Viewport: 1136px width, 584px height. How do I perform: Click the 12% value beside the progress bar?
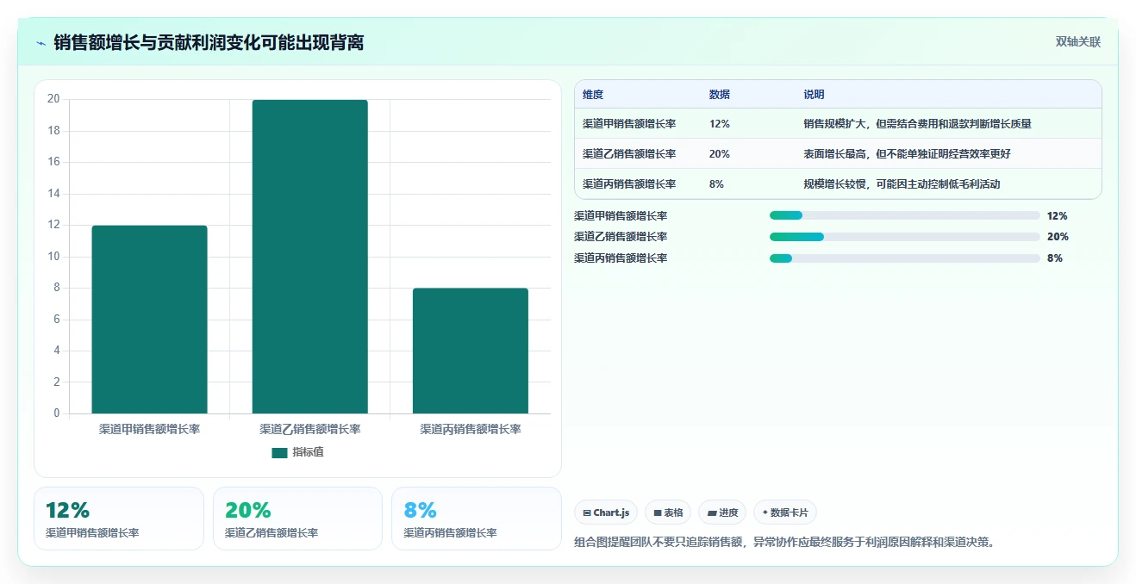tap(1058, 216)
